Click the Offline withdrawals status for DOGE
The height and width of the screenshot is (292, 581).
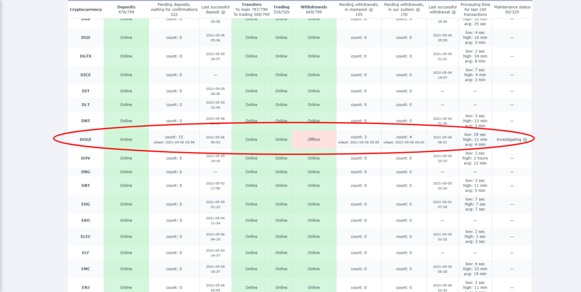[x=313, y=140]
